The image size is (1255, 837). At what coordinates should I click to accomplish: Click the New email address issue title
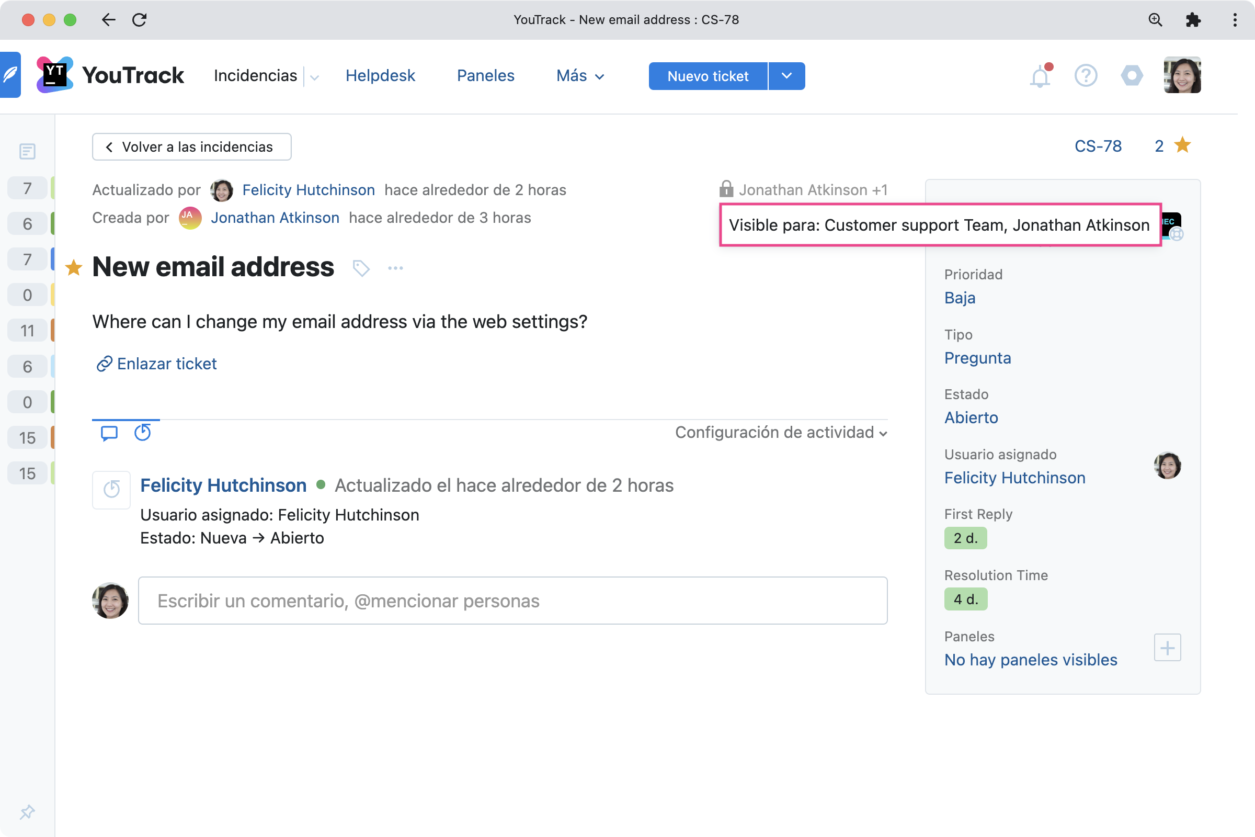click(x=213, y=267)
